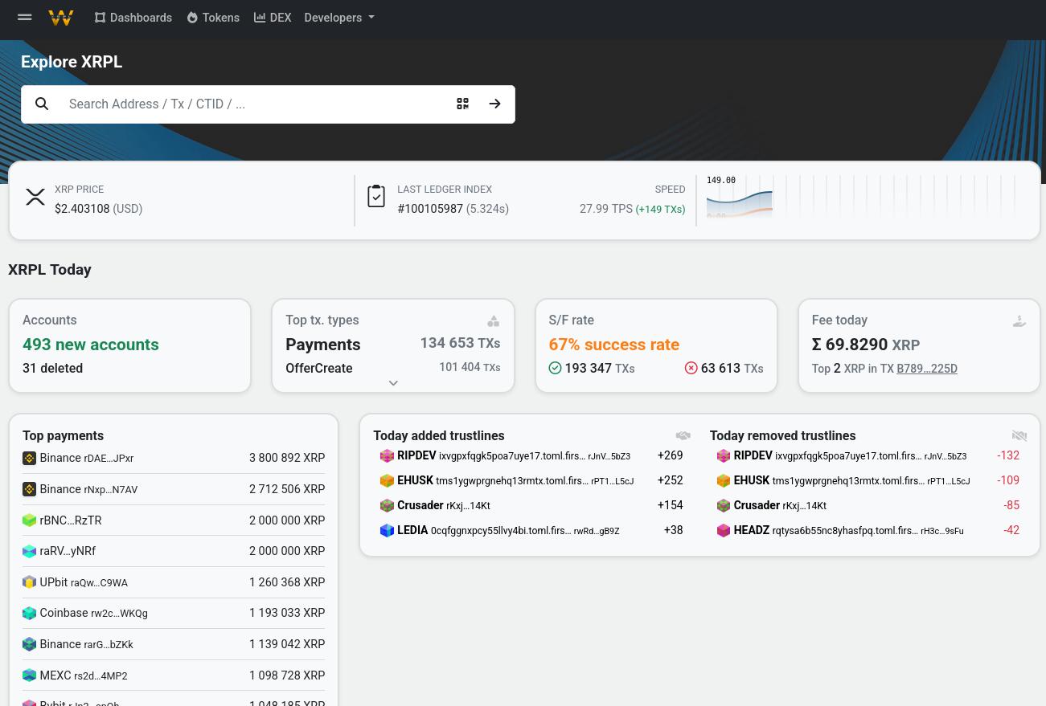Switch to the DEX section
The height and width of the screenshot is (706, 1046).
click(272, 17)
